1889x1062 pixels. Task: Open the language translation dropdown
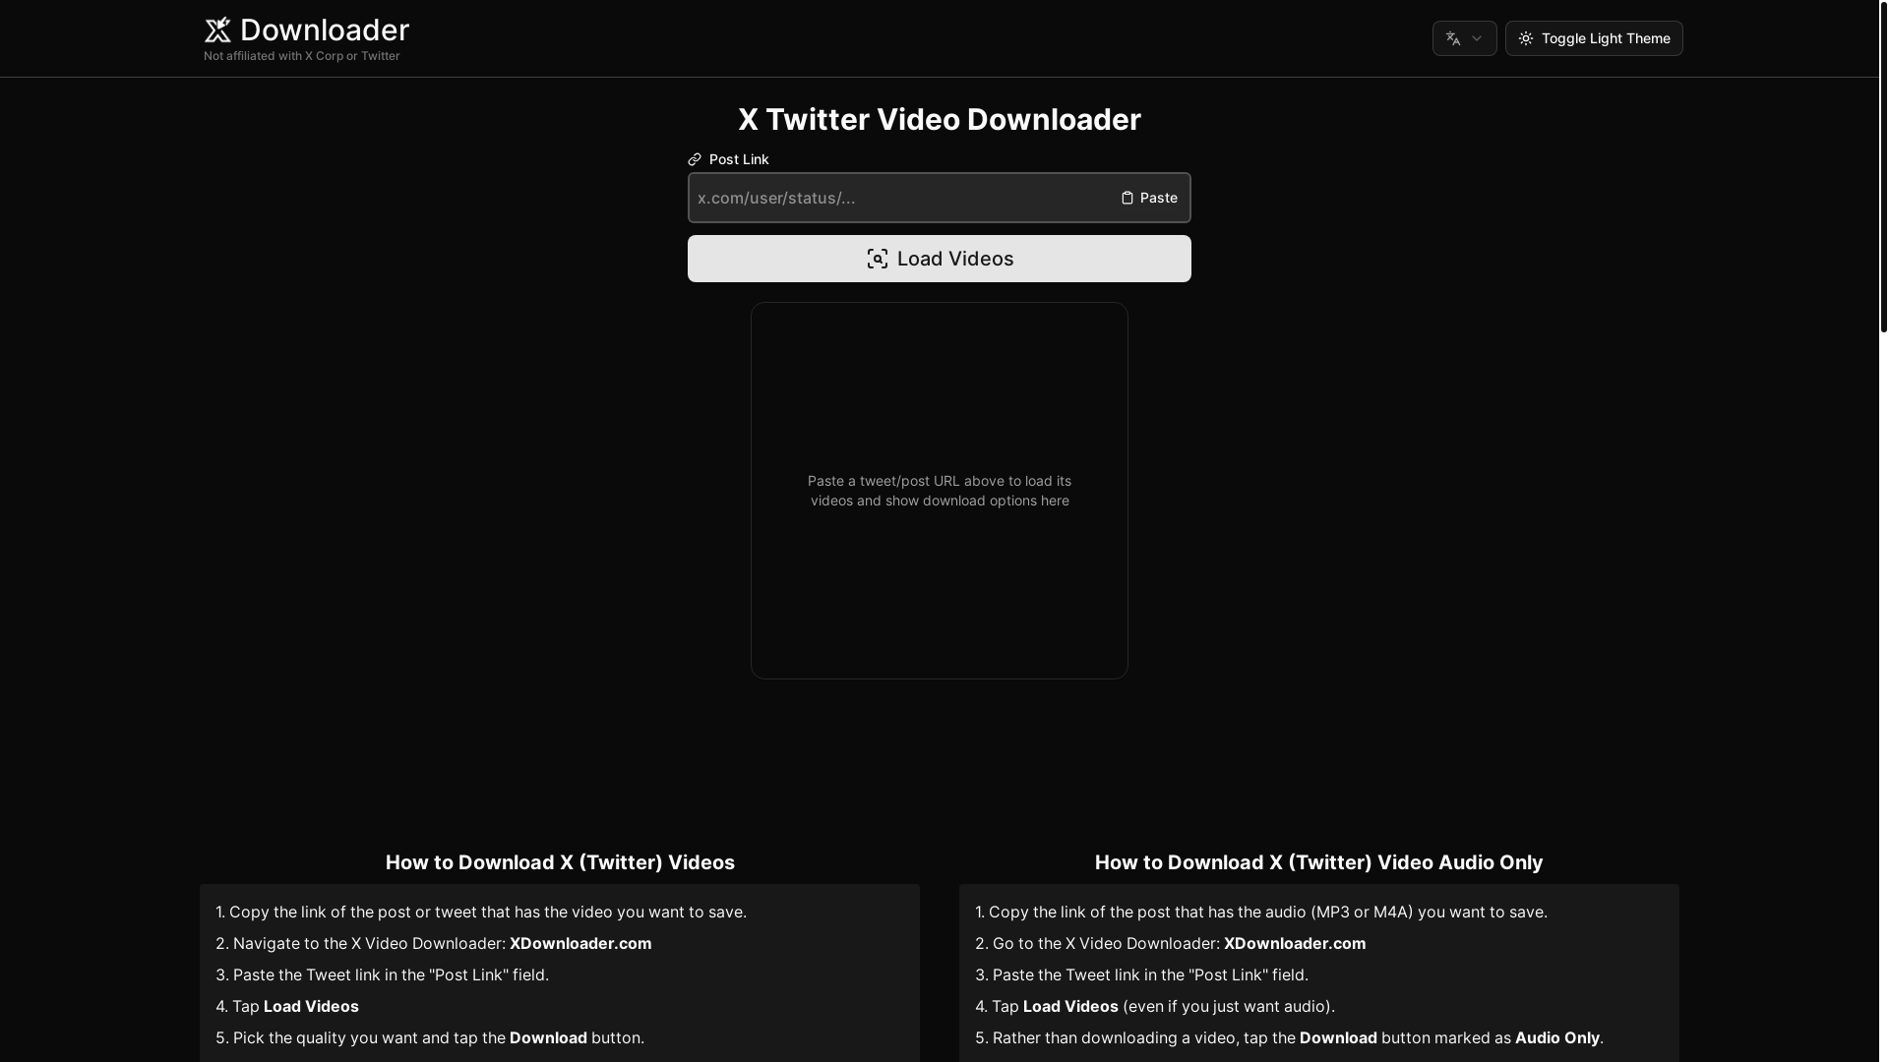(x=1464, y=38)
